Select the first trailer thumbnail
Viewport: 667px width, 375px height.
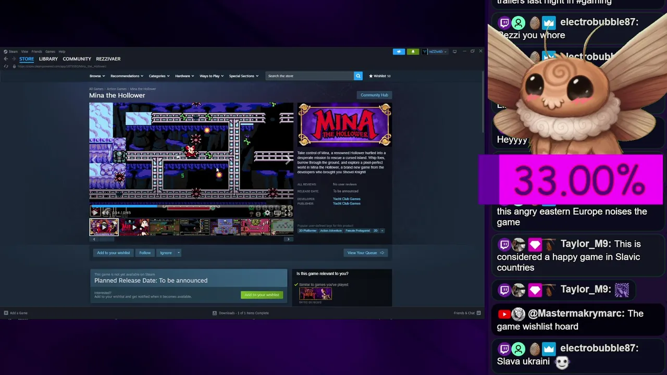(x=104, y=227)
